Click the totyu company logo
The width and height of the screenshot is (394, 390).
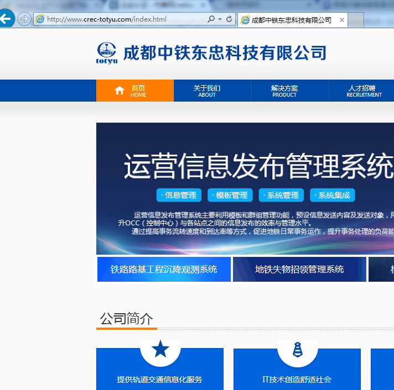pos(107,53)
